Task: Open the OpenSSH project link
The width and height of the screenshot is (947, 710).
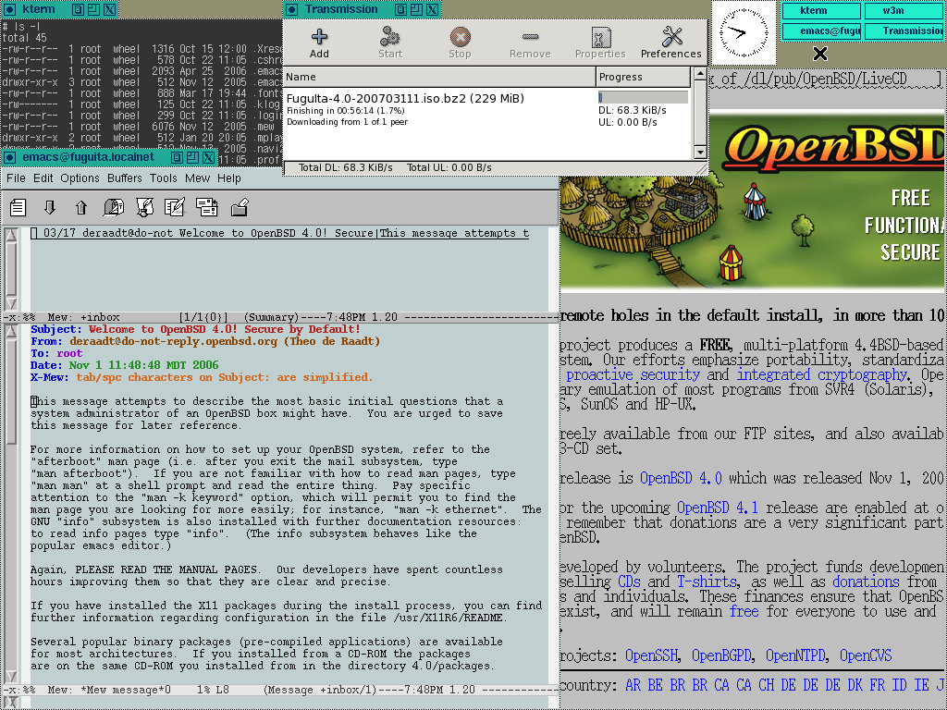Action: [x=651, y=655]
